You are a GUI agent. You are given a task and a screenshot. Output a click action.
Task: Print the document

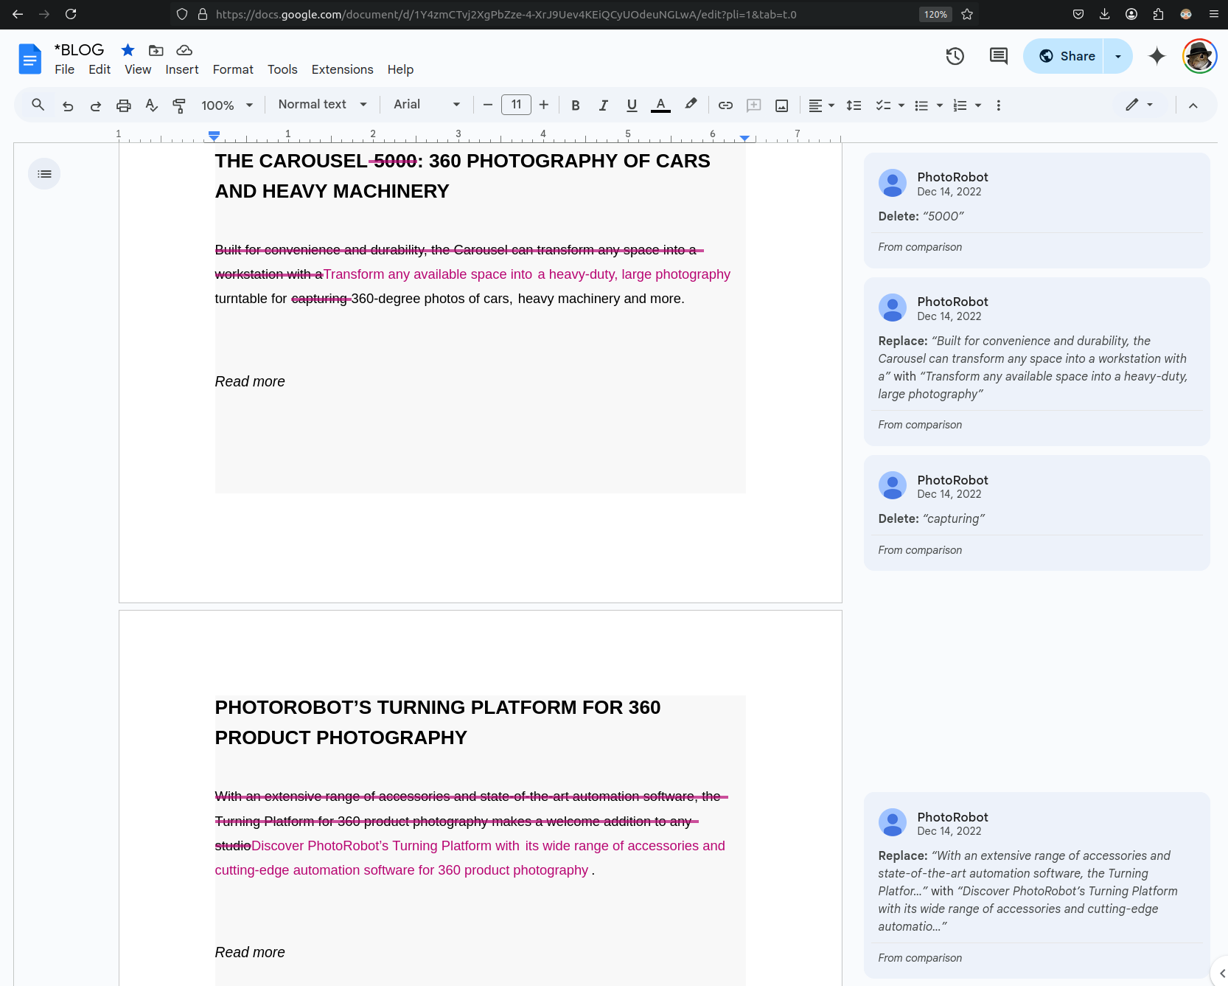(124, 105)
